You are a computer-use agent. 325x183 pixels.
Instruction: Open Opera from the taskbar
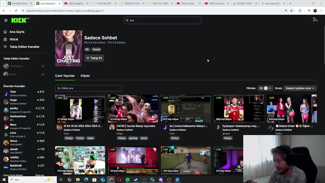click(x=119, y=180)
